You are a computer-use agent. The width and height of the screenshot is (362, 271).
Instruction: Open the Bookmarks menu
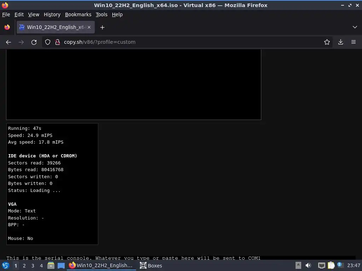[78, 14]
